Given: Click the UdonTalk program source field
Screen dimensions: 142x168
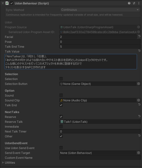Looking at the screenshot, I should pos(98,27).
